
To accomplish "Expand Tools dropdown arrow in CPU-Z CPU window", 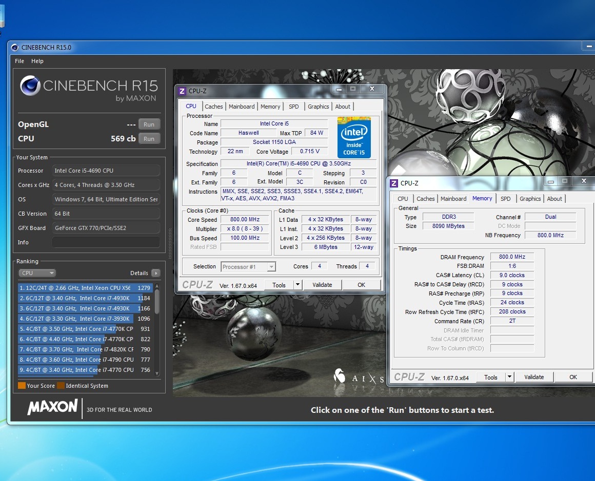I will (298, 285).
